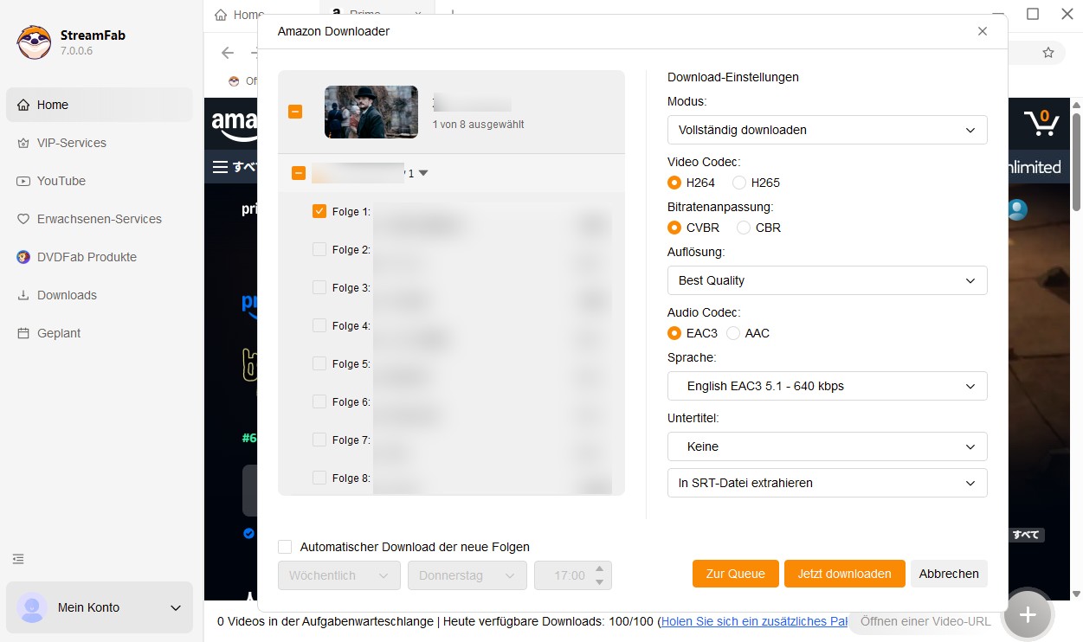Open the Holen Sie sich link
Screen dimensions: 1083x642
[x=753, y=621]
